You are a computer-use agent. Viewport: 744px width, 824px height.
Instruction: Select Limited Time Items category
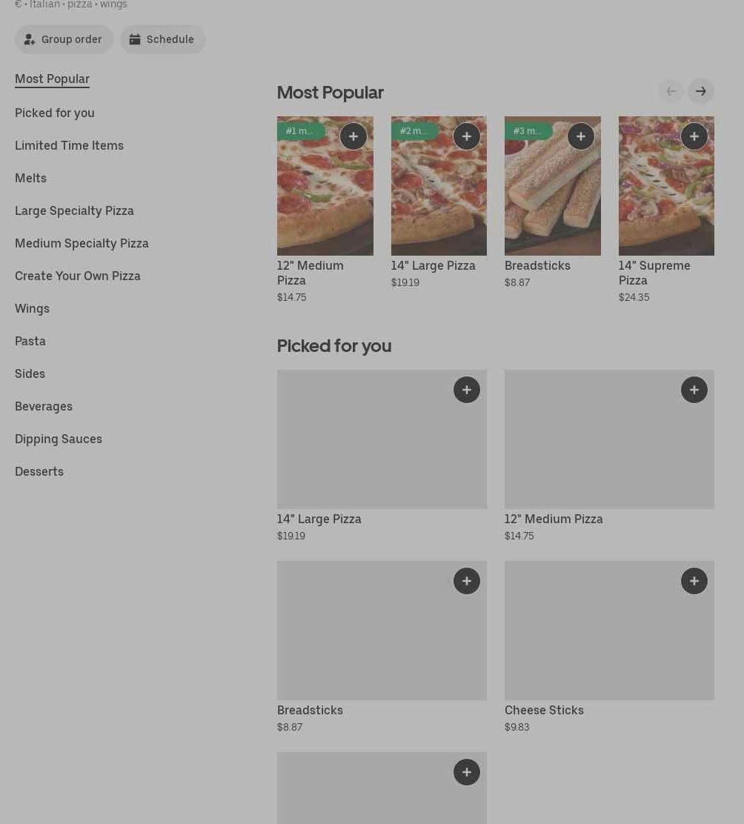click(x=69, y=145)
